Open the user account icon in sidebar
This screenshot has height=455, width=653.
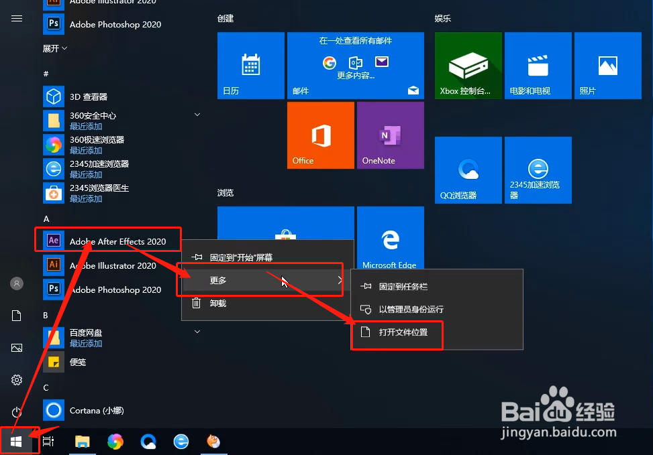(x=17, y=283)
